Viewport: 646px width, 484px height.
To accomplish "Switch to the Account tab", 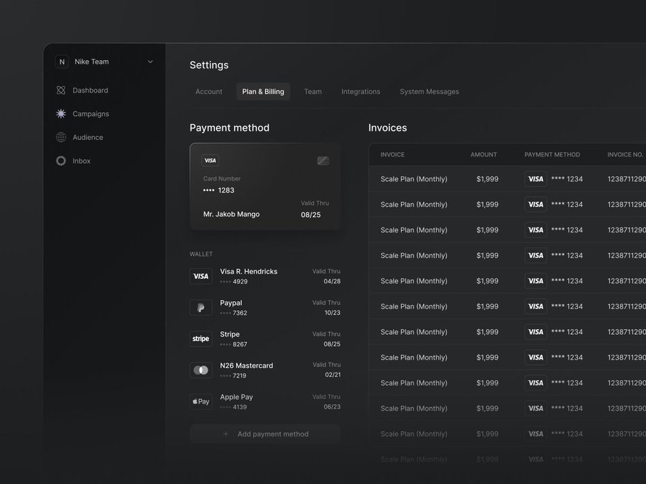I will pos(208,92).
